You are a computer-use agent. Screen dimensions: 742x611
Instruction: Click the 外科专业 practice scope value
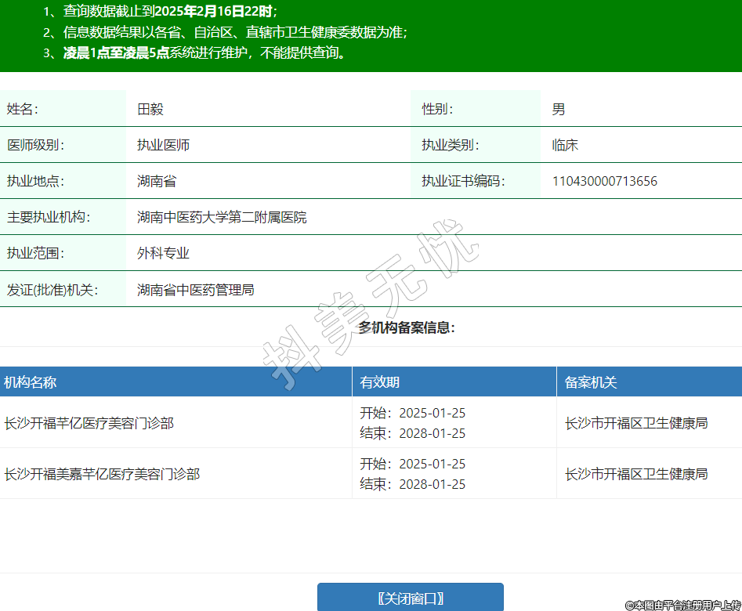(163, 253)
